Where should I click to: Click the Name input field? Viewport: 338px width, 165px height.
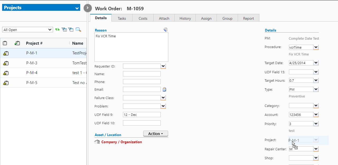pyautogui.click(x=142, y=74)
